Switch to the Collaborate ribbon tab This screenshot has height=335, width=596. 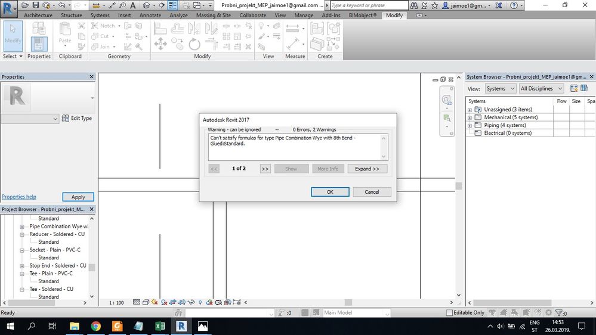point(253,15)
